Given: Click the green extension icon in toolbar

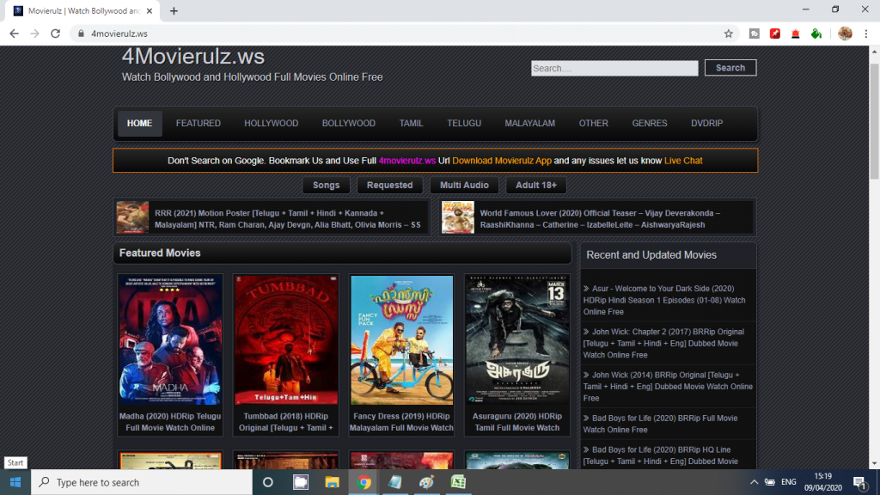Looking at the screenshot, I should point(816,34).
